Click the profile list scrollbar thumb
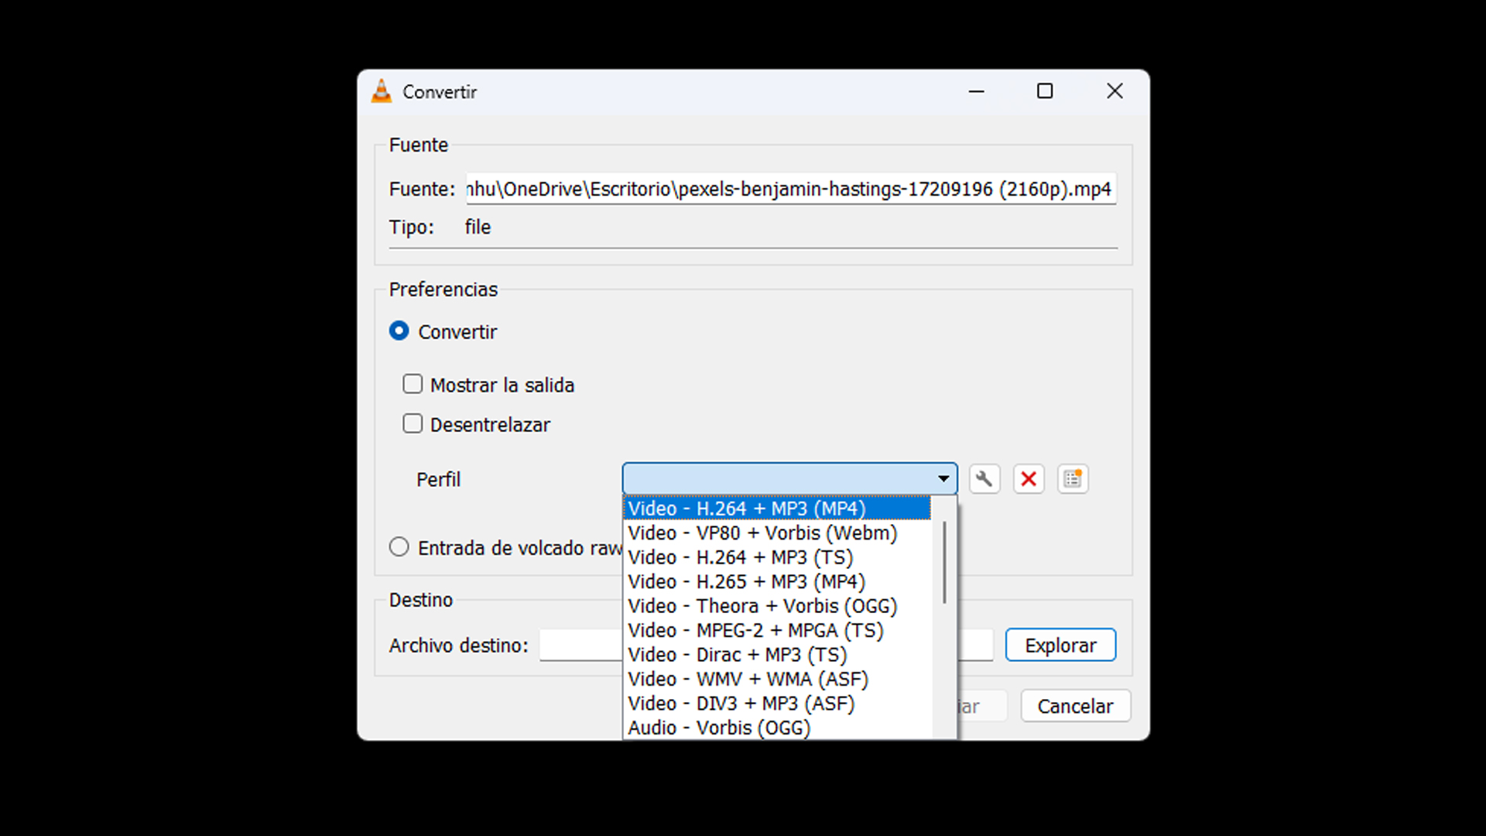Screen dimensions: 1486x836 pos(944,562)
